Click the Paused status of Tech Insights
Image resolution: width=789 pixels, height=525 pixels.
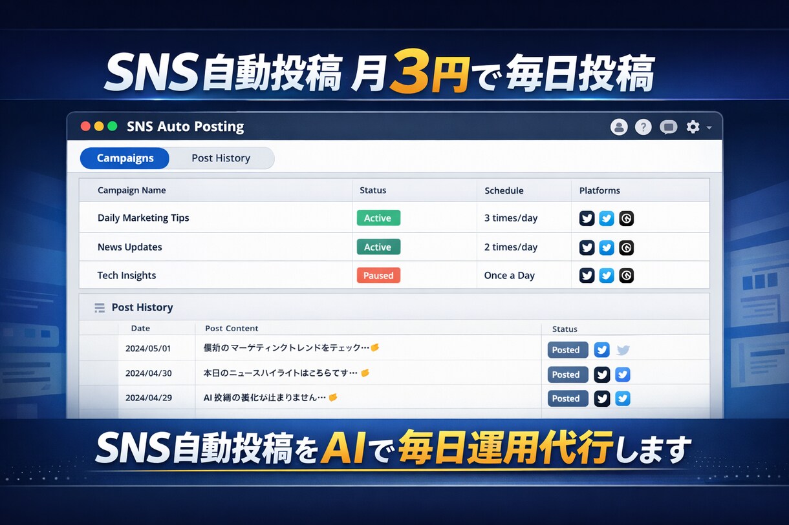click(x=378, y=276)
